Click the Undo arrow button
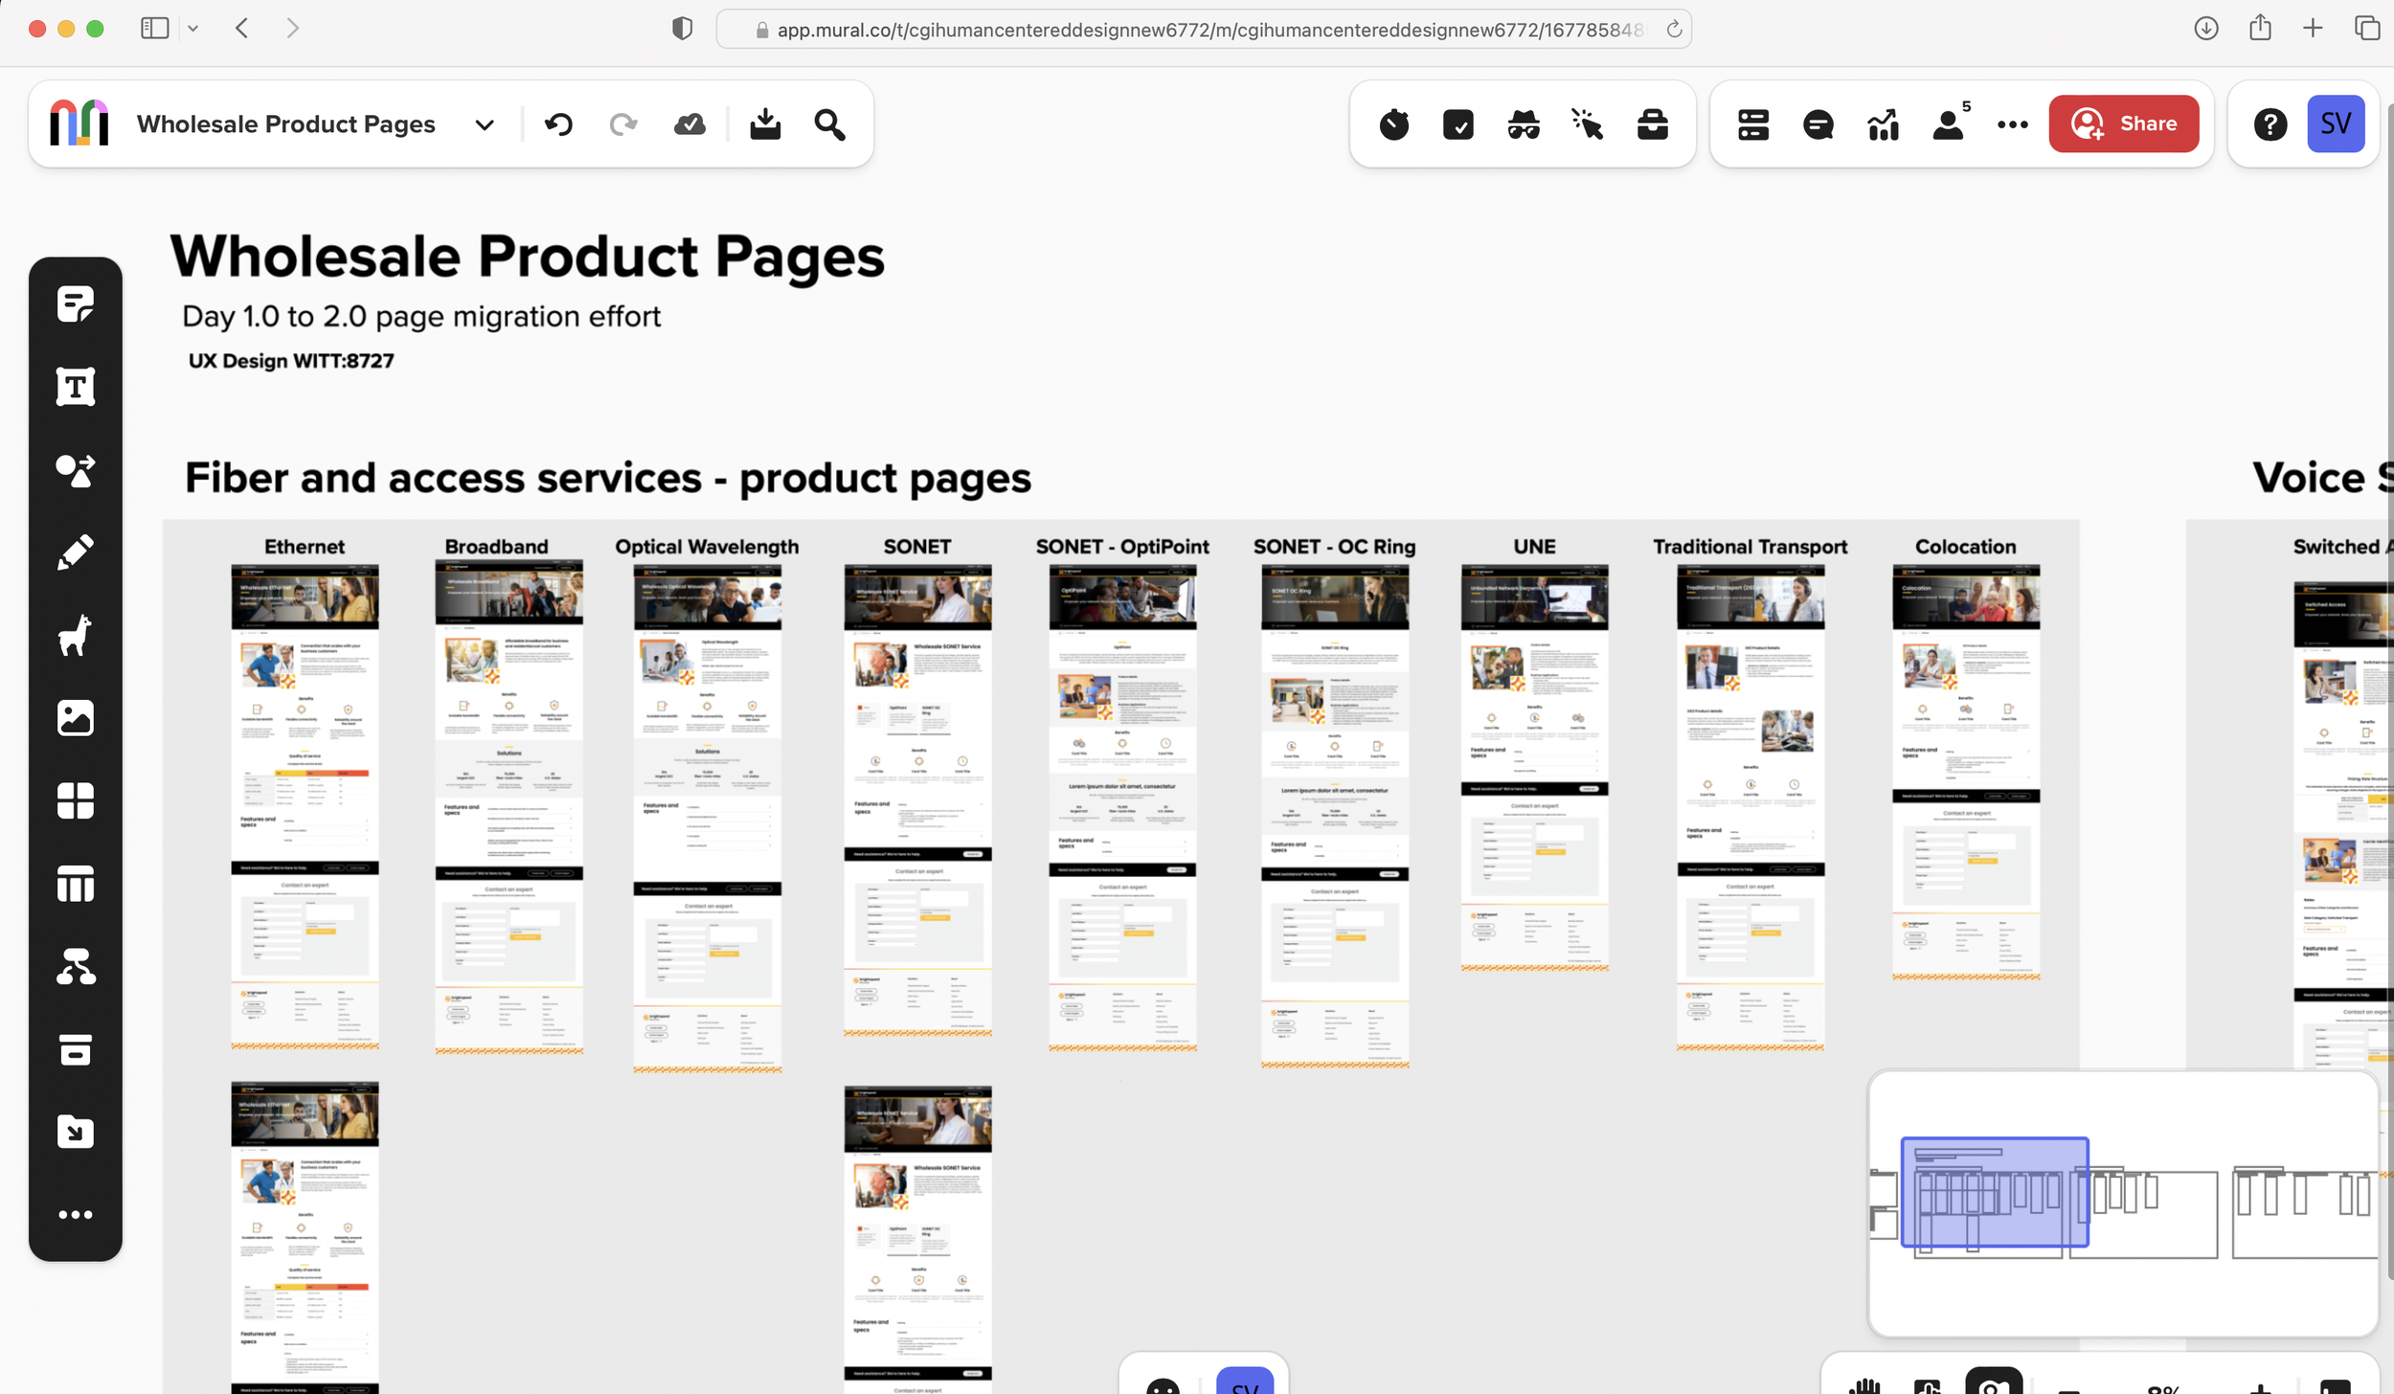This screenshot has height=1394, width=2394. (559, 124)
